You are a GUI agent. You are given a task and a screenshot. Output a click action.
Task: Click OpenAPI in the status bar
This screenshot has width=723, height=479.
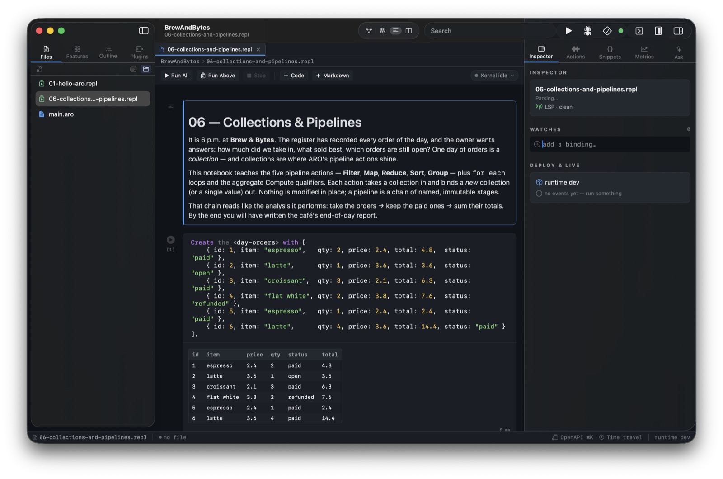pyautogui.click(x=573, y=437)
